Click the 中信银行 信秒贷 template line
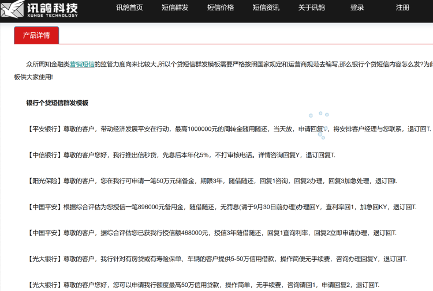This screenshot has height=291, width=433. click(x=181, y=155)
